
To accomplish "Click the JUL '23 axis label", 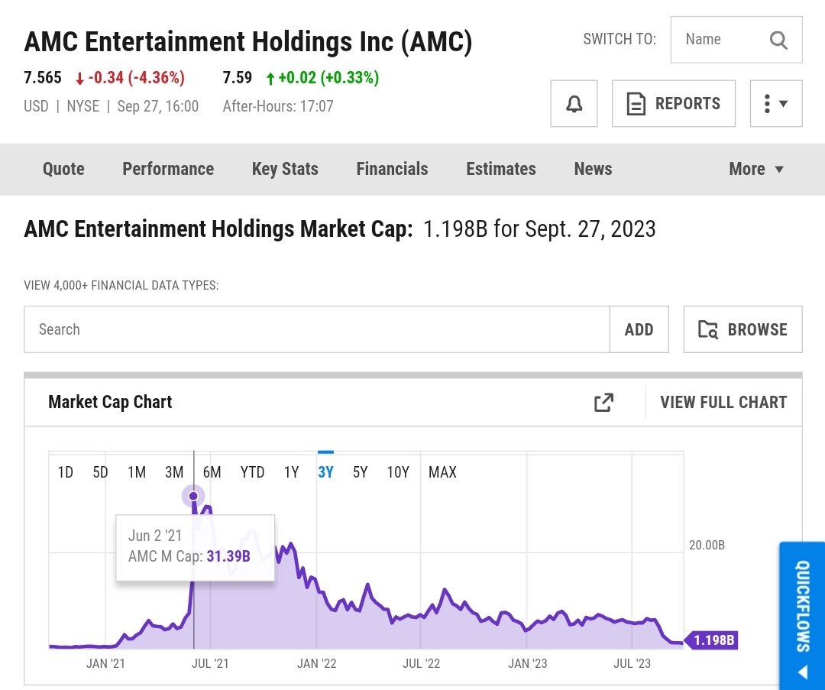I will pos(632,664).
